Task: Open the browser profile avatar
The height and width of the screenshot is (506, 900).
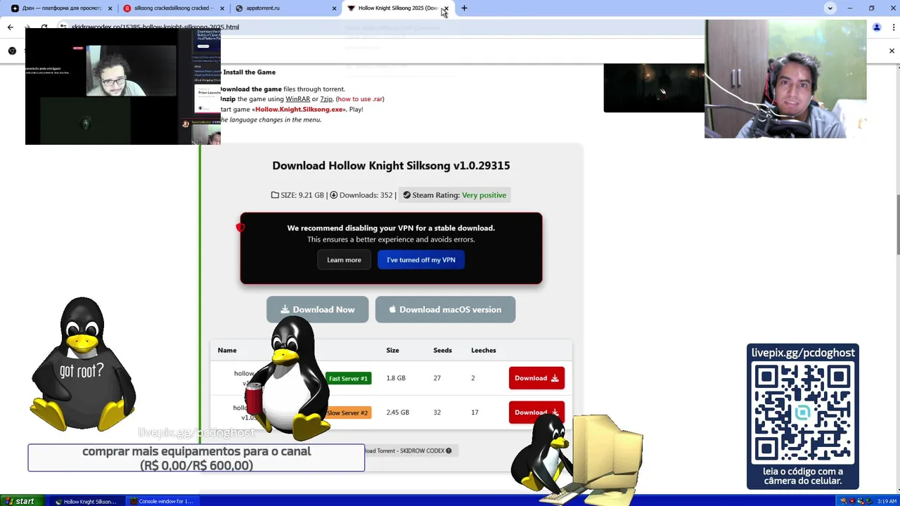Action: pos(877,27)
